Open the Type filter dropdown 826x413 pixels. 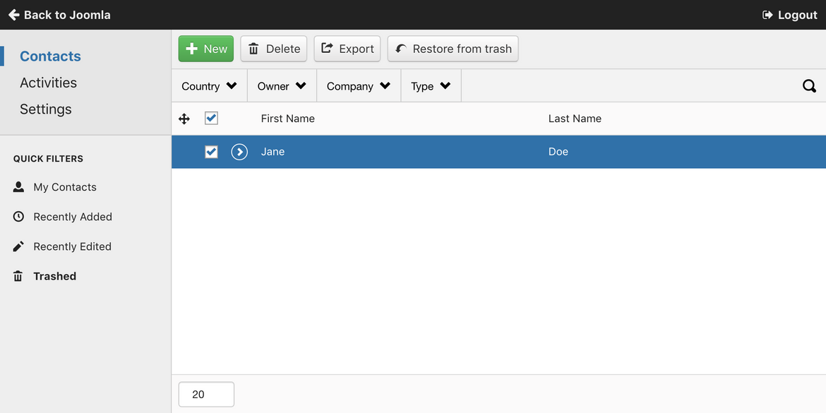(x=431, y=86)
